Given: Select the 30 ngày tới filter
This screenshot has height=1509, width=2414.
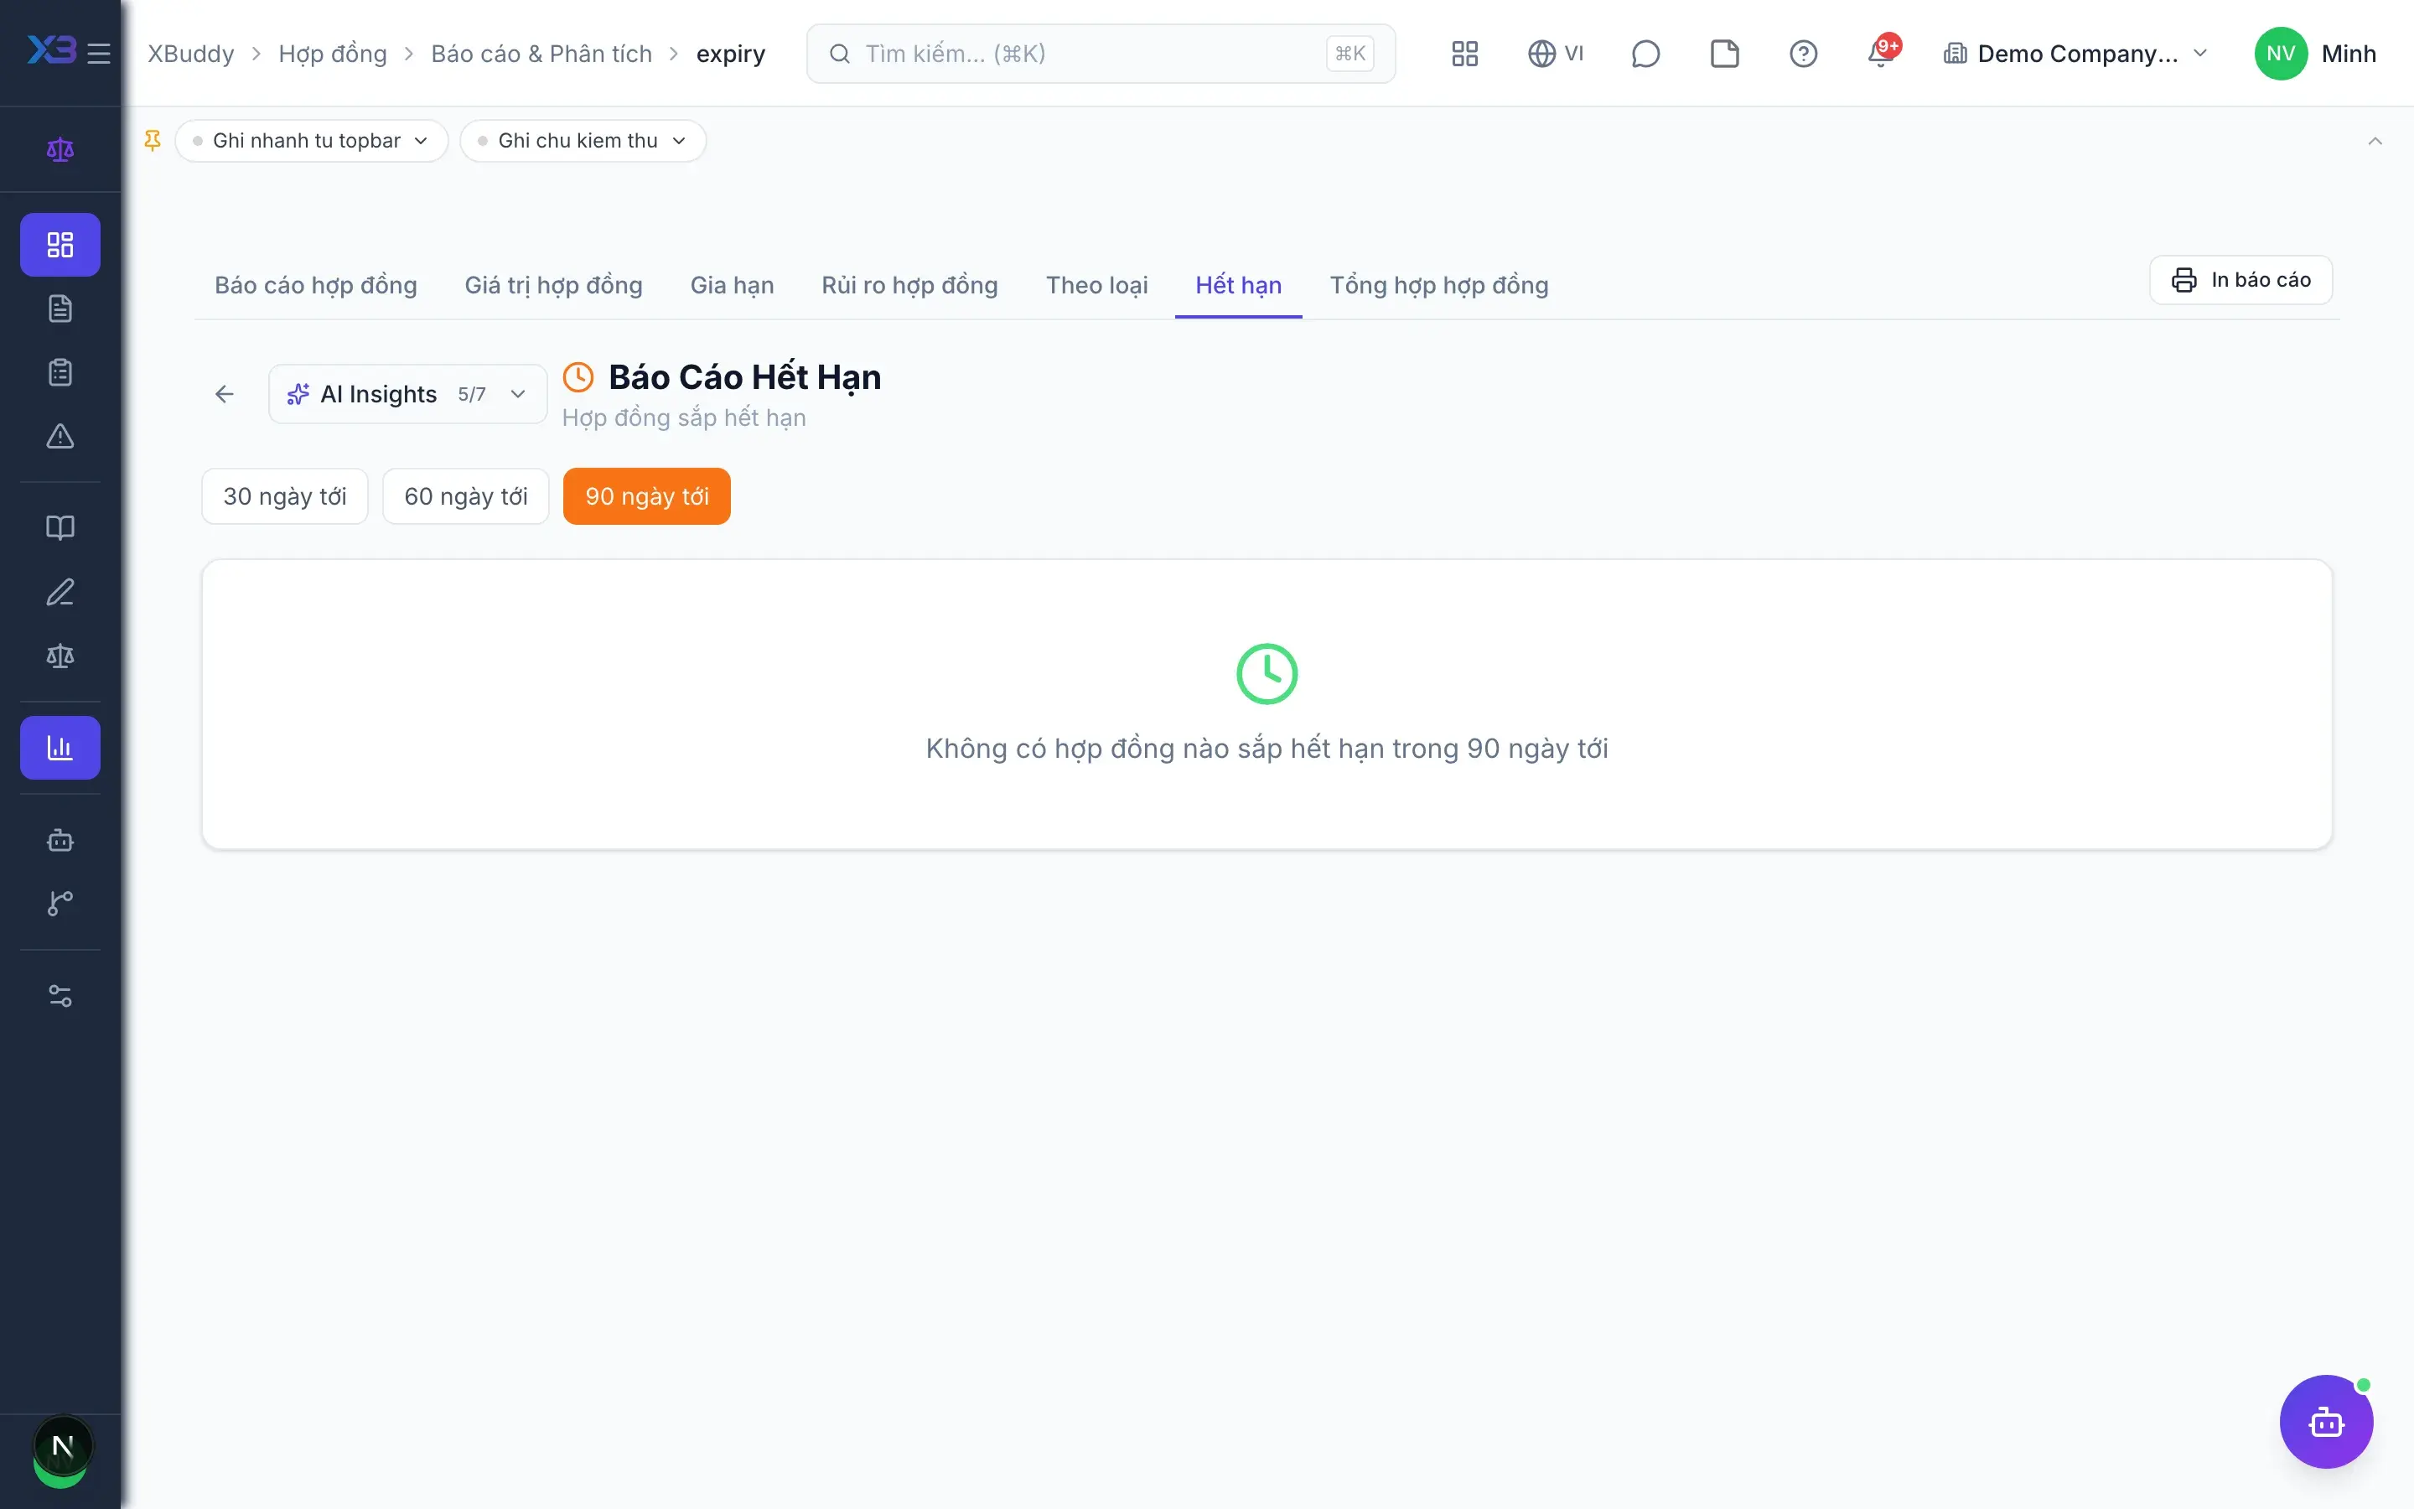Looking at the screenshot, I should point(284,496).
